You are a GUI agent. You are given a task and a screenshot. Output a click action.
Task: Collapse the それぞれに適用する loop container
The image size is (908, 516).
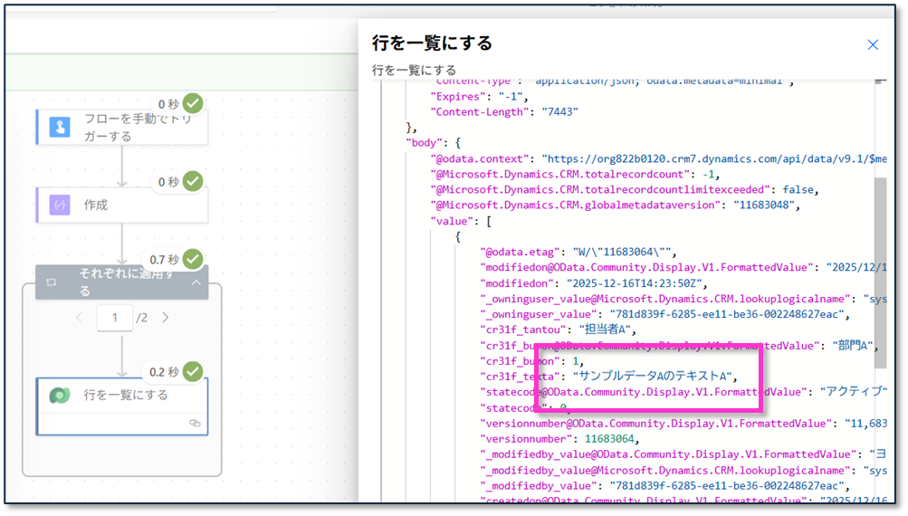point(196,282)
